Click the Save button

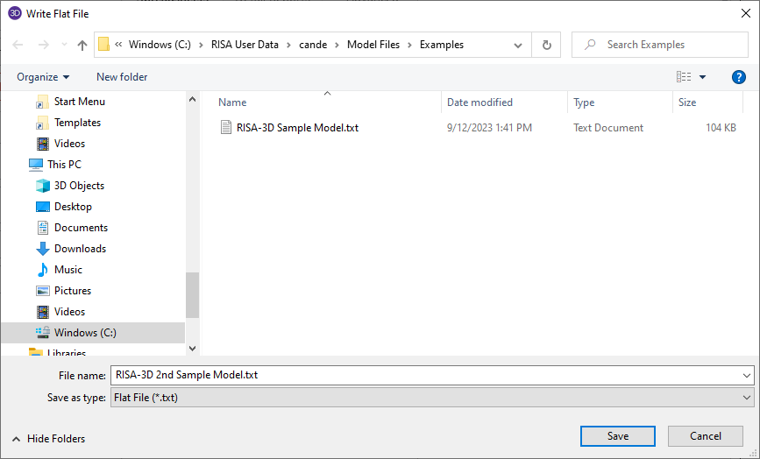click(617, 436)
